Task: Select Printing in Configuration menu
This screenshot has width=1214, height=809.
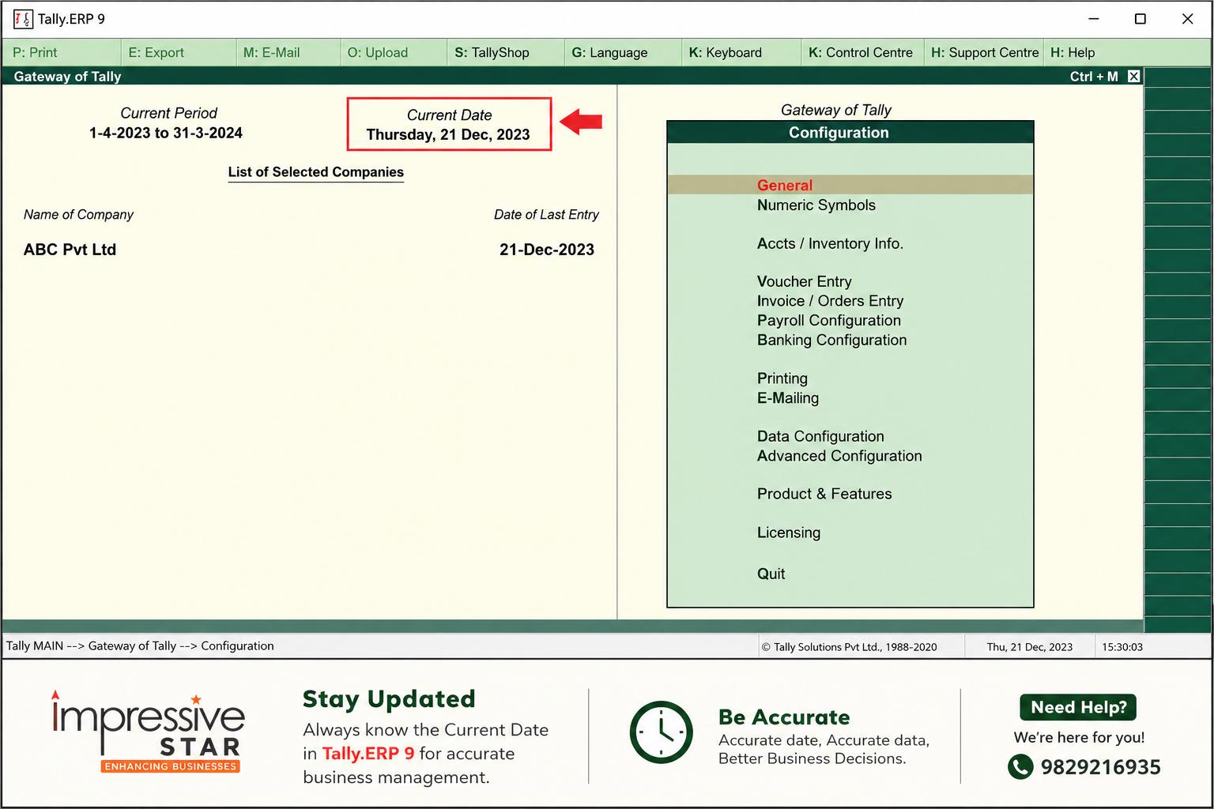Action: coord(782,379)
